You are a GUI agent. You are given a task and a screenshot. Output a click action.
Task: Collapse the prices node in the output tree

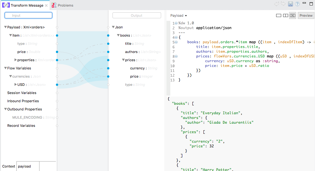123,60
